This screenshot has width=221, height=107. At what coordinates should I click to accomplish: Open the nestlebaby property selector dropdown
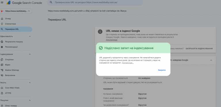[x=16, y=11]
